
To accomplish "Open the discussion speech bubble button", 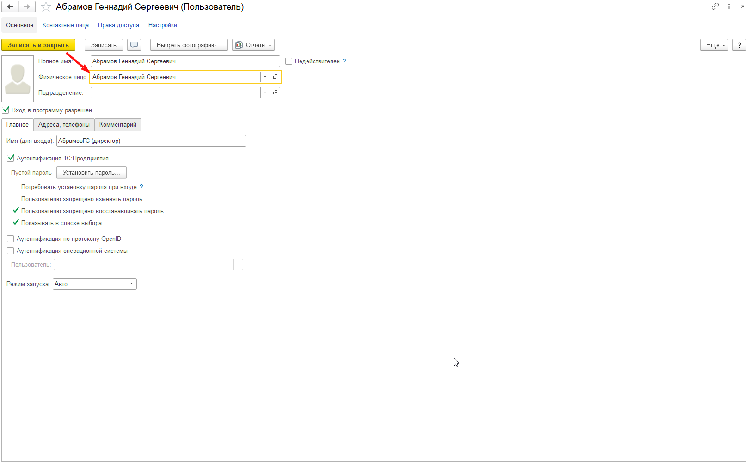I will (134, 45).
